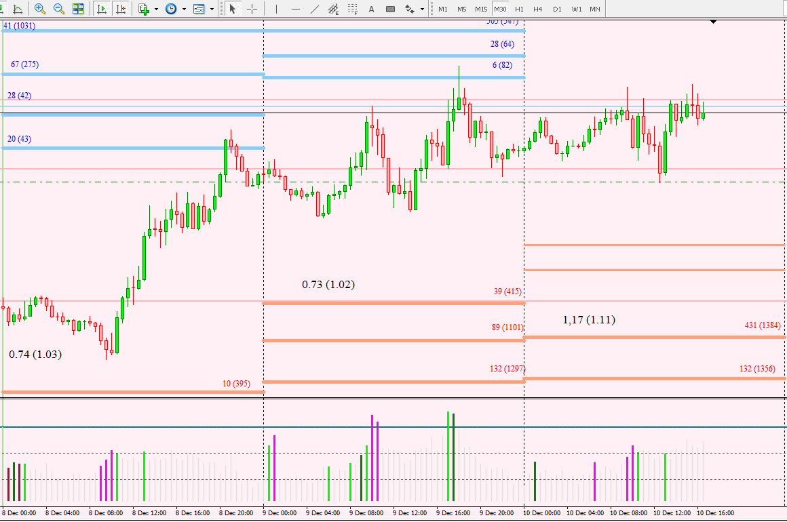This screenshot has height=522, width=787.
Task: Expand the templates dropdown arrow
Action: coord(211,9)
